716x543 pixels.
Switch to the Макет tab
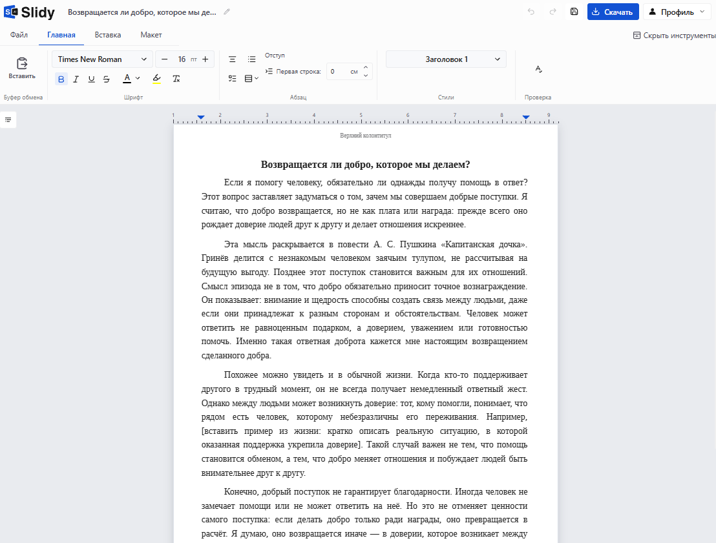coord(151,35)
